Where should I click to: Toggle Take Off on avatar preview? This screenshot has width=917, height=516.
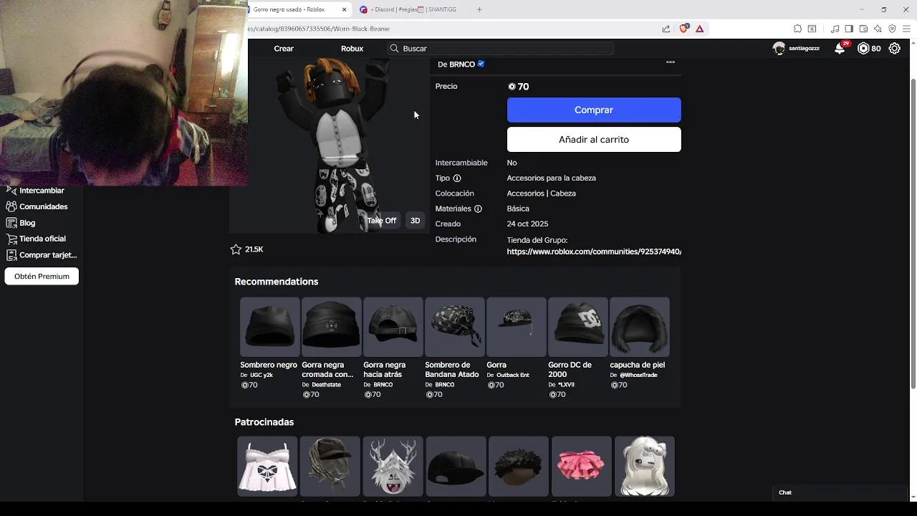click(382, 221)
